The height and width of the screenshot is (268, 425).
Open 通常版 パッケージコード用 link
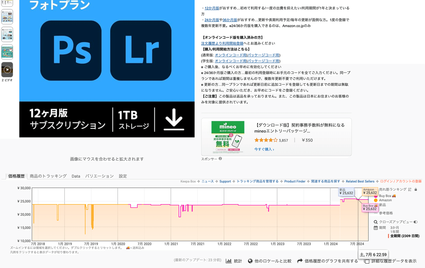(x=263, y=55)
